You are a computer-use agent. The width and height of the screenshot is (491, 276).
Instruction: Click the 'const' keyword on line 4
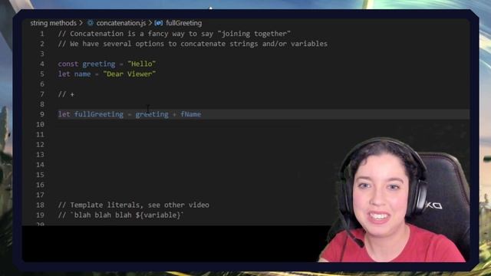68,64
